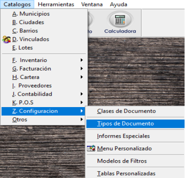
Task: Choose C. Barrios from Catalogos menu
Action: click(x=44, y=31)
